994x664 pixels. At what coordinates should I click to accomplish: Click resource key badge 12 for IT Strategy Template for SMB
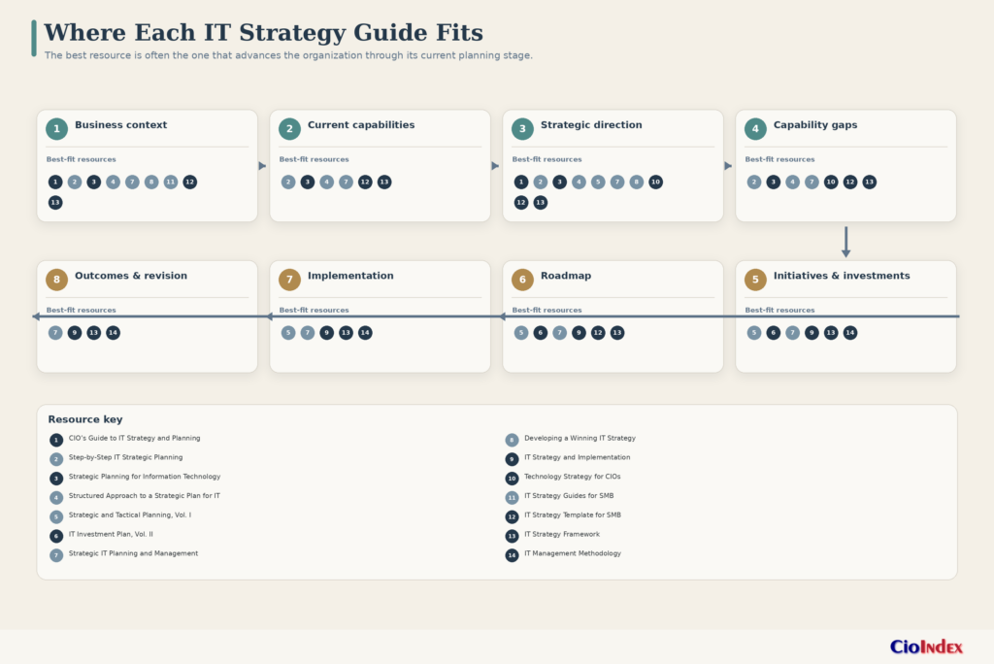[513, 516]
